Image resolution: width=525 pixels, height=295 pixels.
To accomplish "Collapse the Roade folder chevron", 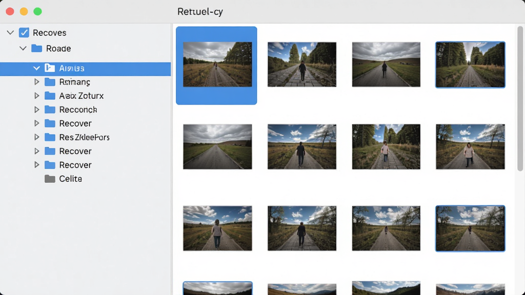I will [23, 48].
